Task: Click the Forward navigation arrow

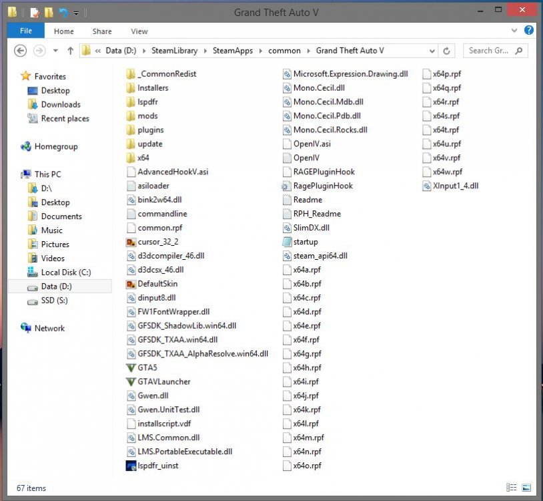Action: pyautogui.click(x=39, y=51)
